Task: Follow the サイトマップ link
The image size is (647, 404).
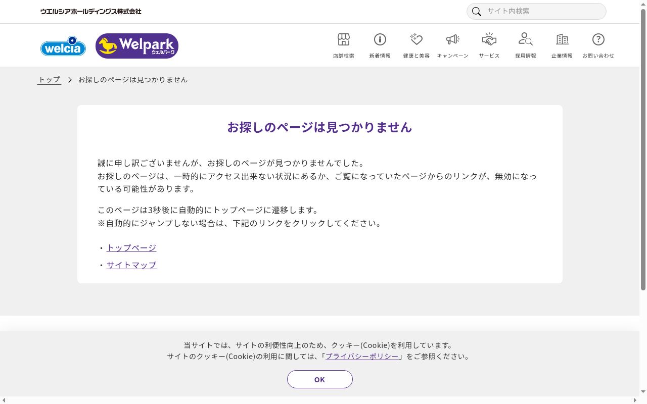Action: [131, 265]
